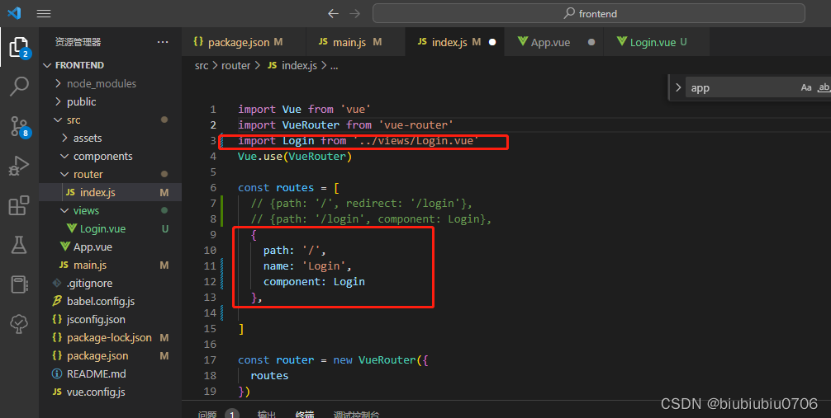Viewport: 831px width, 418px height.
Task: Switch to the Login.vue tab
Action: tap(653, 42)
